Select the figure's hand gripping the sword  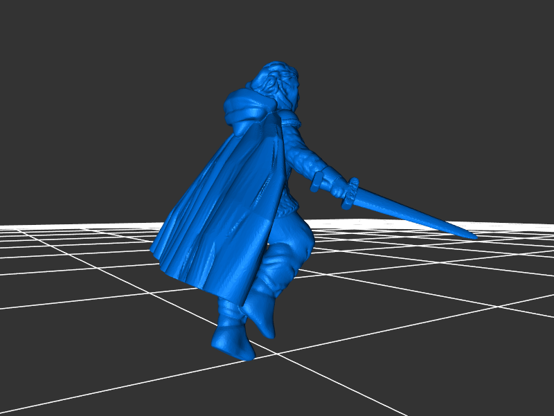click(338, 187)
